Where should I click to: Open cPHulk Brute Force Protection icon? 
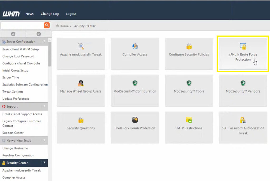pyautogui.click(x=243, y=47)
